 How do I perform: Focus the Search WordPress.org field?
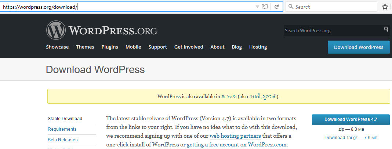(x=334, y=31)
